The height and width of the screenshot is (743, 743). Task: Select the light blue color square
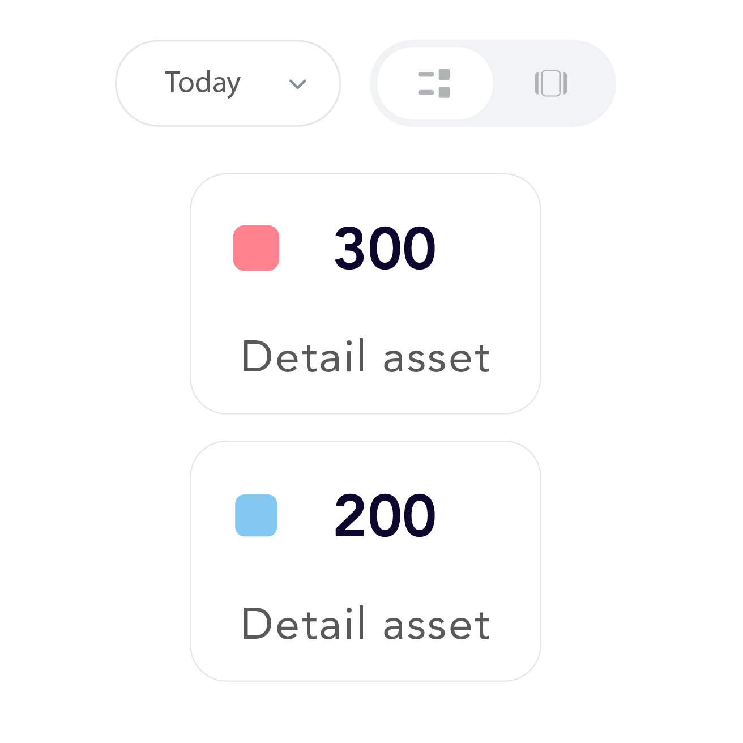coord(256,515)
